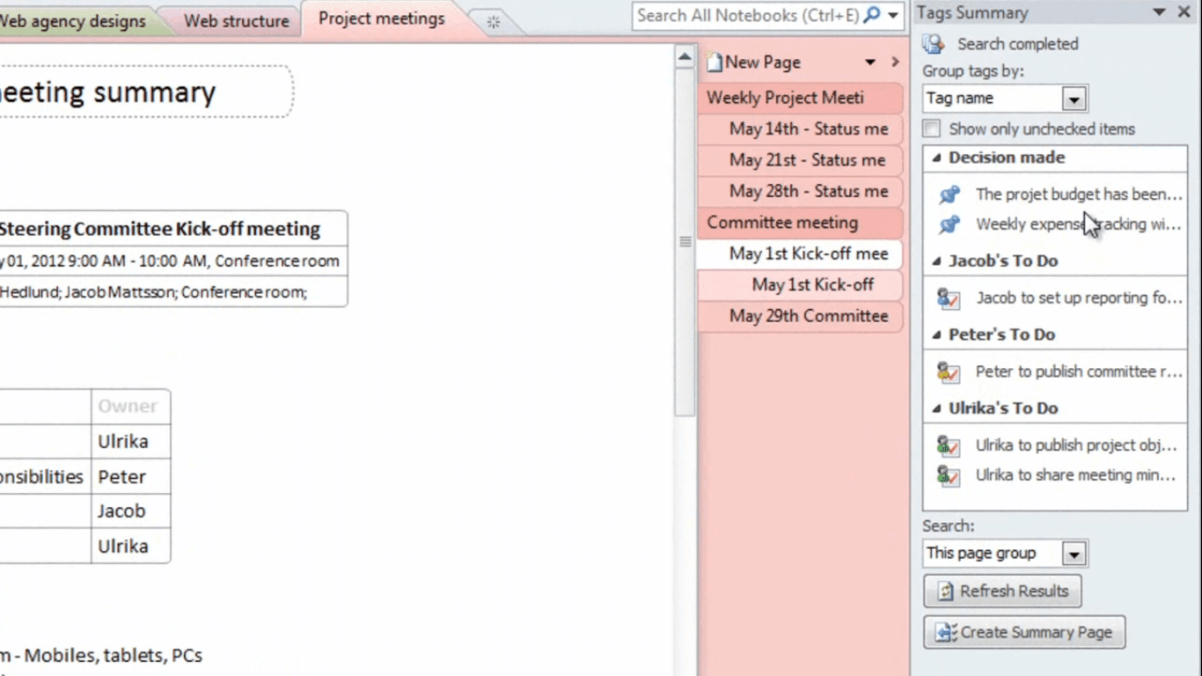Collapse the Decision made tag group
This screenshot has width=1202, height=676.
coord(938,157)
